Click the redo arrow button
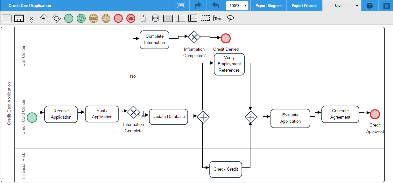 pos(198,6)
